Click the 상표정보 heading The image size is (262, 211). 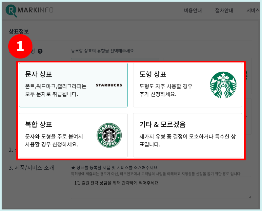[x=19, y=31]
